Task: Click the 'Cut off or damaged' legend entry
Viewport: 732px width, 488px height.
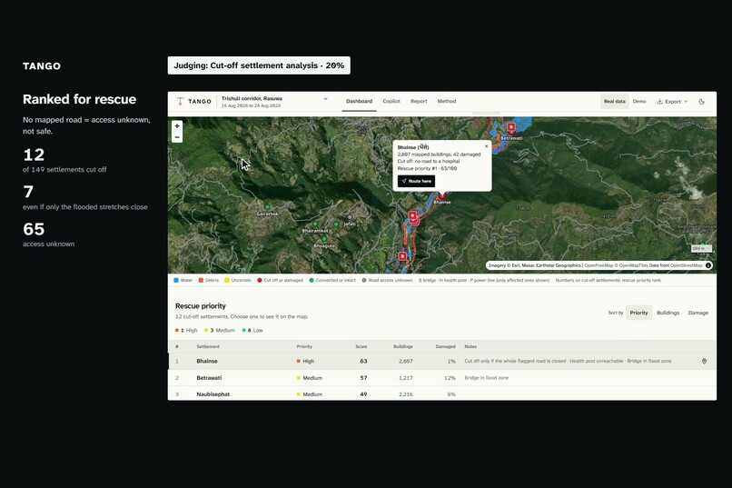Action: [x=280, y=280]
